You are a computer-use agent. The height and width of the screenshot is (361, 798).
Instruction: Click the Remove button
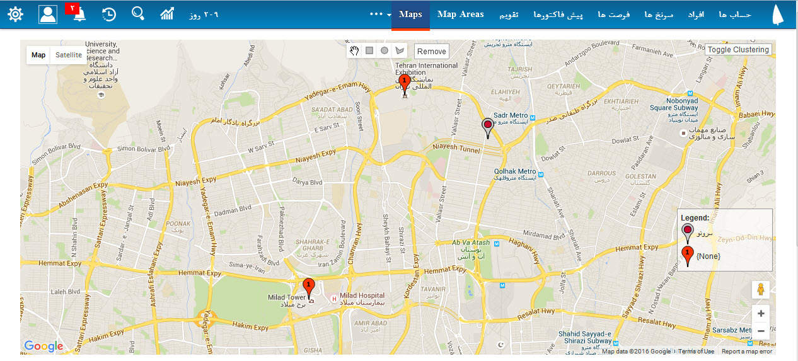(x=432, y=52)
